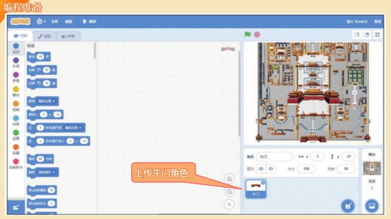Click the Scratch logo

20,21
